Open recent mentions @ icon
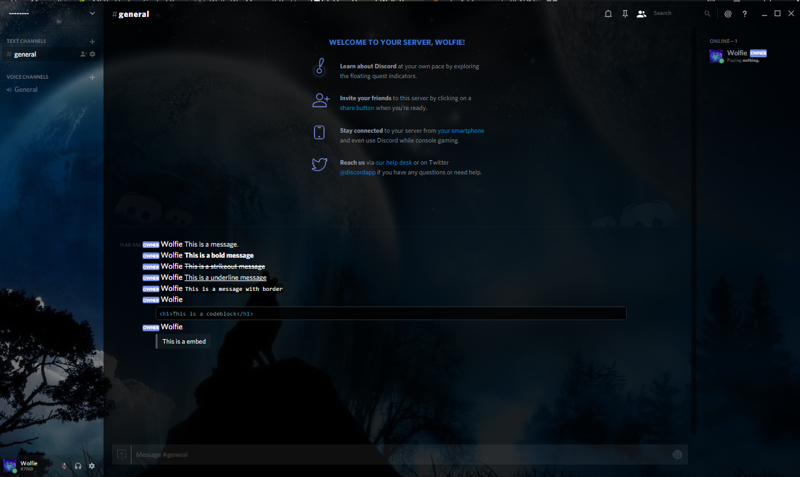 click(x=728, y=14)
